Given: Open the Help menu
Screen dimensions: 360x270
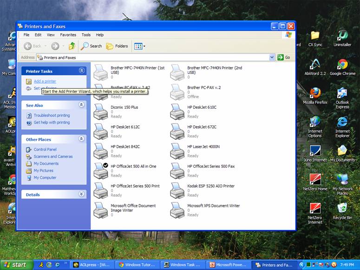Looking at the screenshot, I should [100, 35].
